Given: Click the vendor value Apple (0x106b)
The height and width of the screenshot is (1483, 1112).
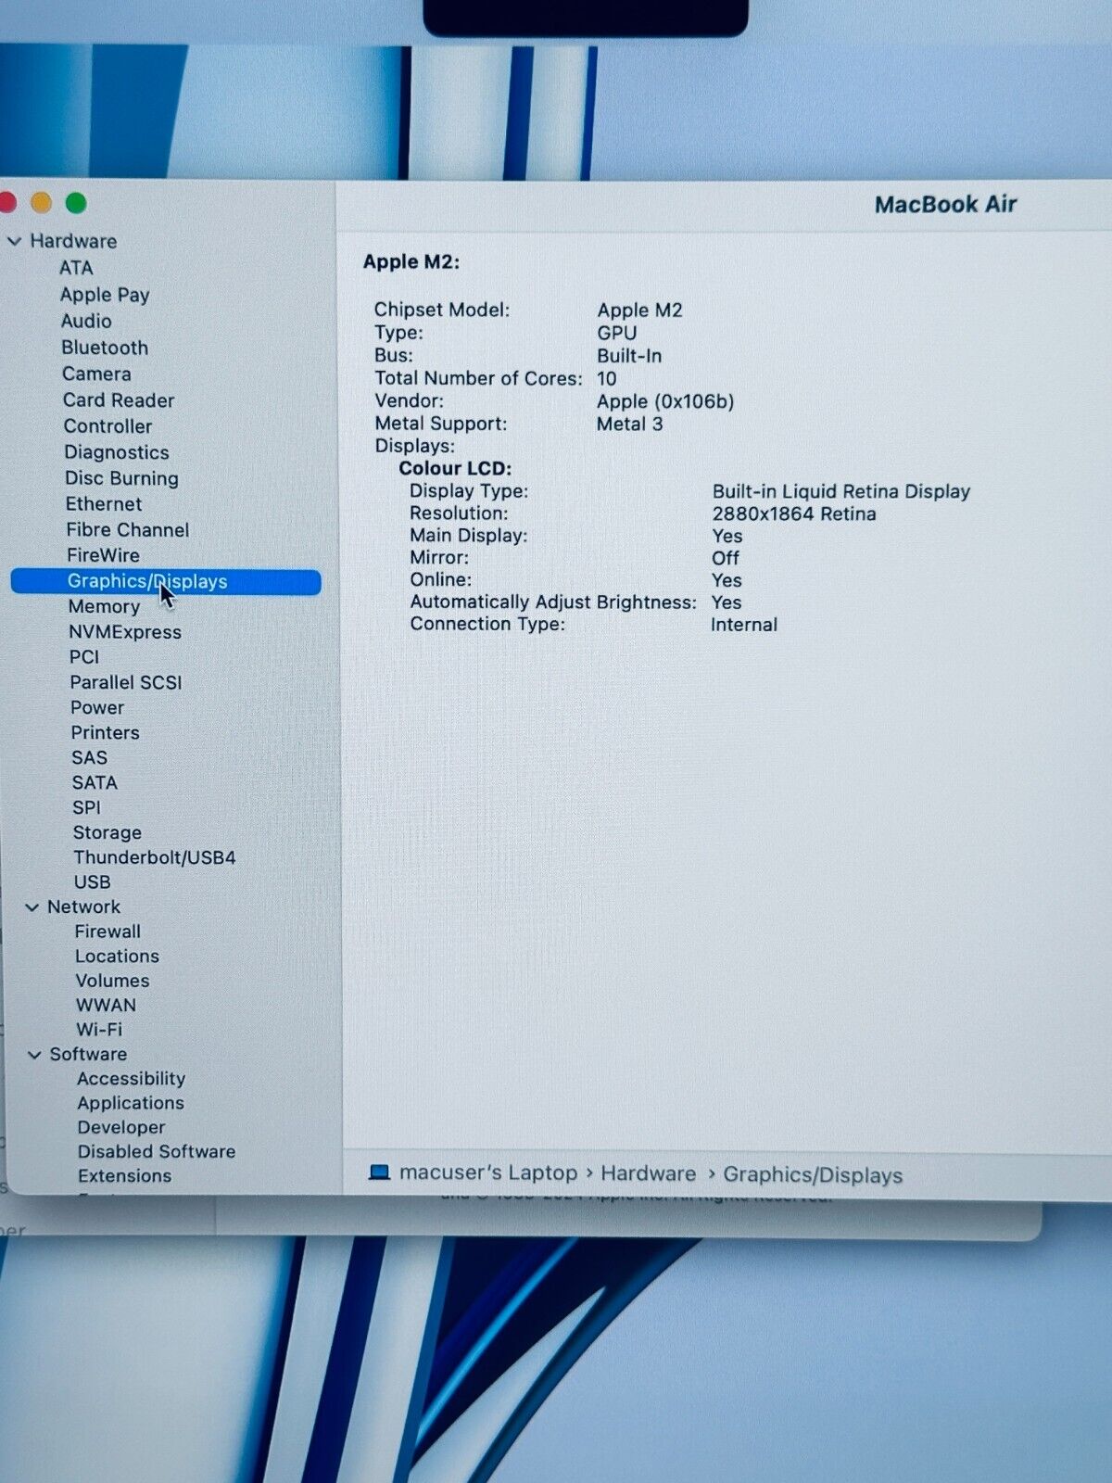Looking at the screenshot, I should (x=665, y=401).
